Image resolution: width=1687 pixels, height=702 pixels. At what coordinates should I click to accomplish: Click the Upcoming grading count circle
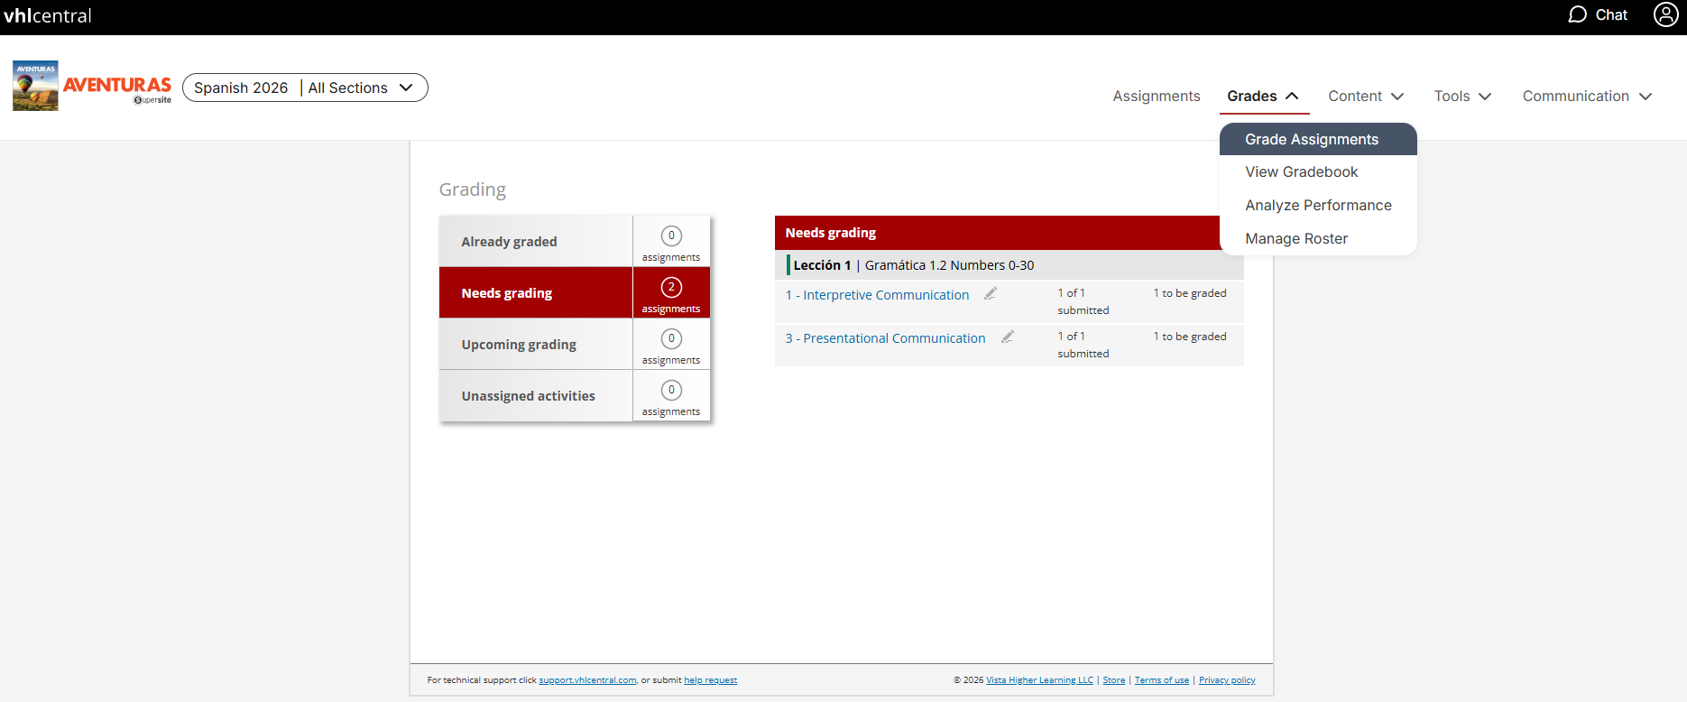pos(671,338)
